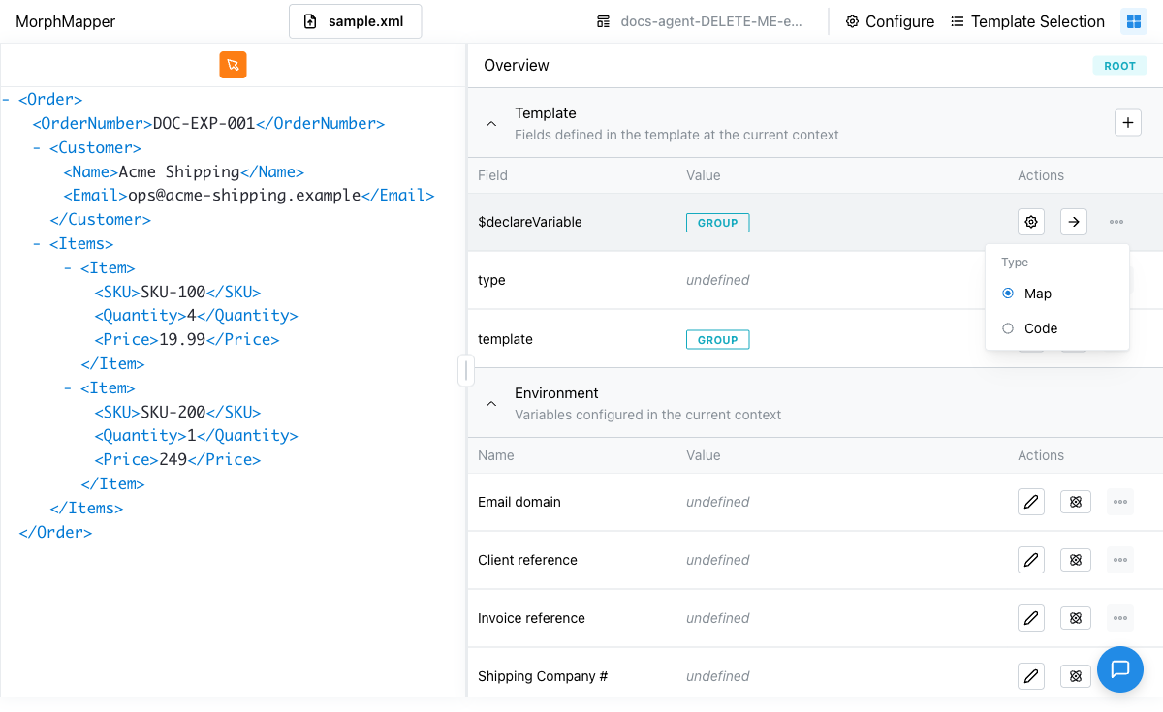Open gear settings for $declareVariable row

(x=1031, y=222)
